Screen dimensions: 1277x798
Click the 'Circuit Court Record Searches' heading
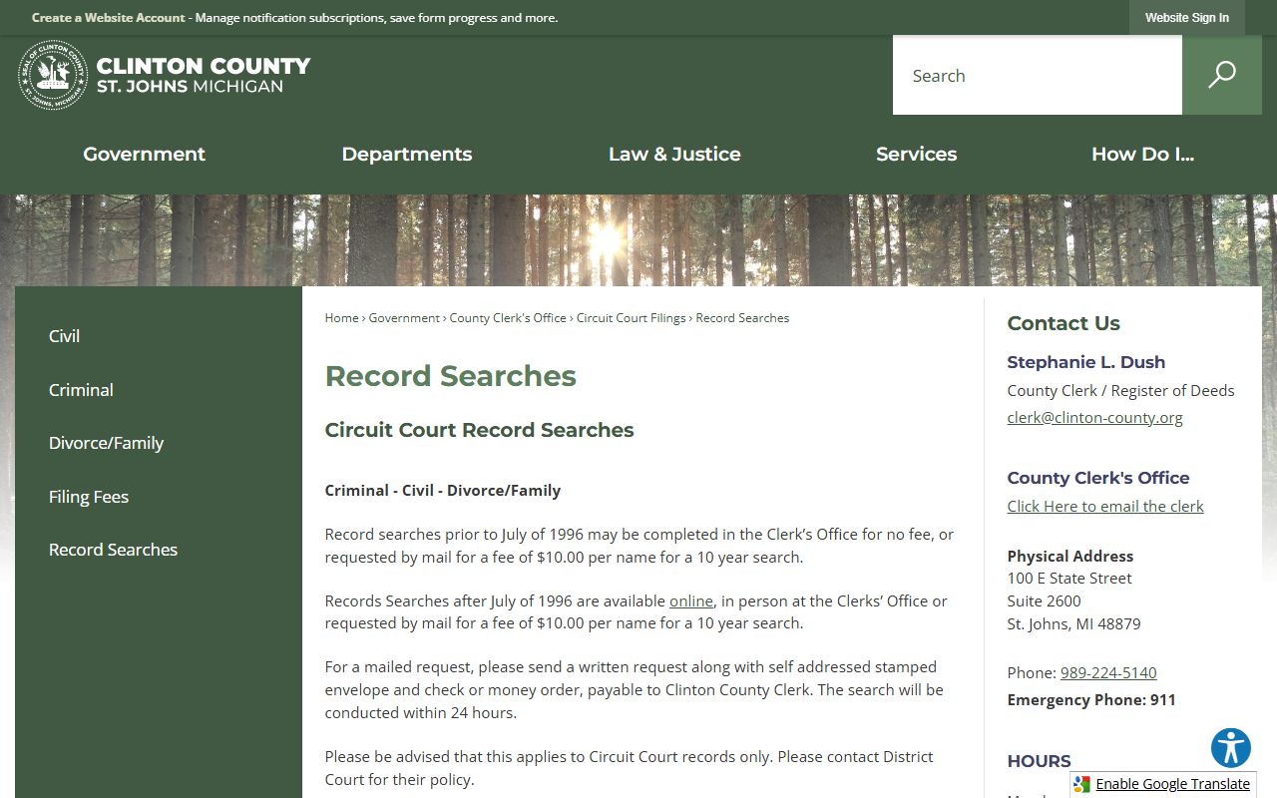click(x=480, y=430)
